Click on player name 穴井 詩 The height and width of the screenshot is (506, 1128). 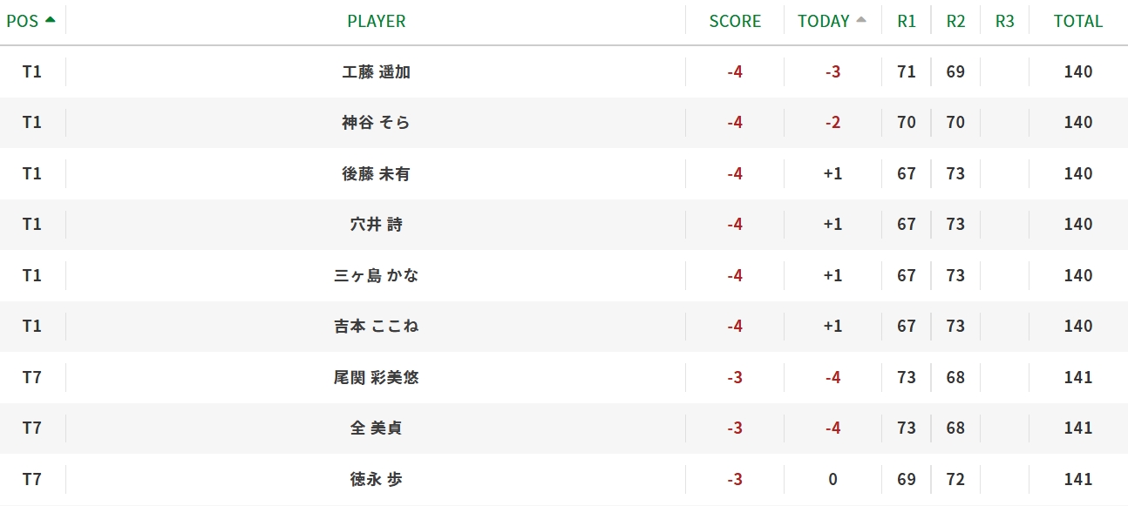[x=376, y=225]
